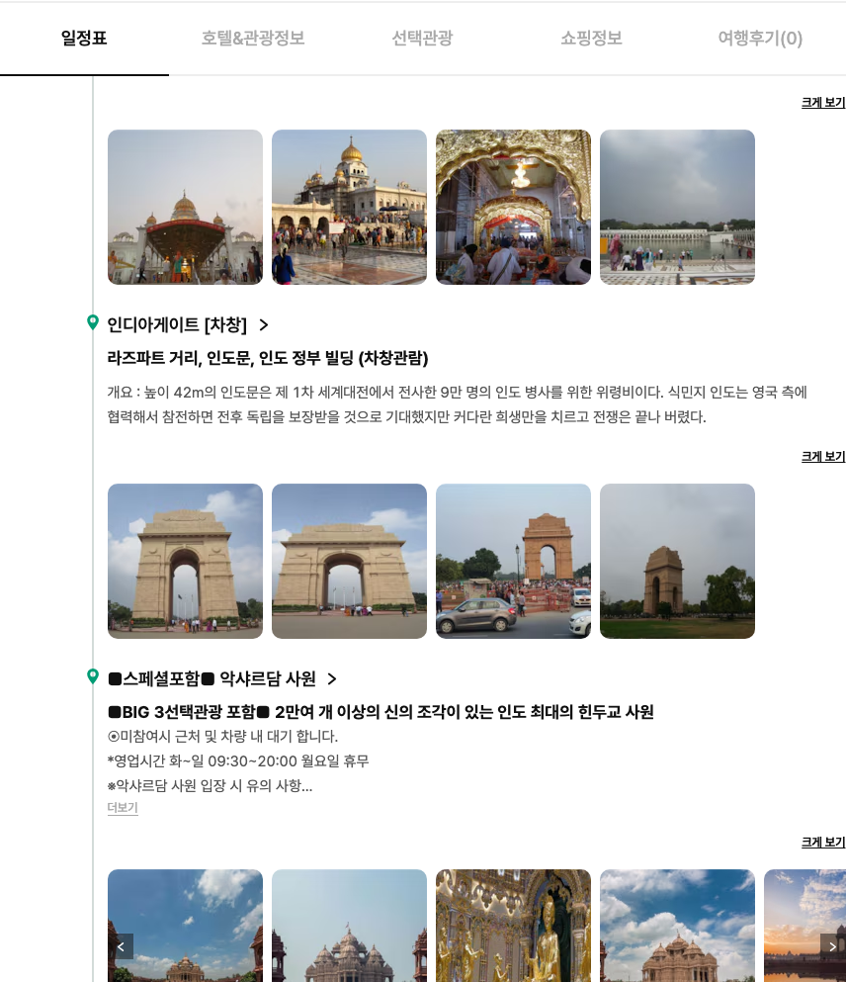Open India Gate photo with silver car
This screenshot has width=846, height=982.
tap(513, 561)
